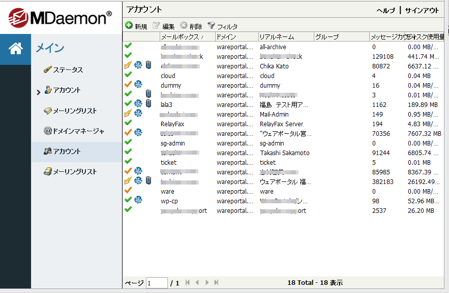Open ステータス from the sidebar menu

68,69
